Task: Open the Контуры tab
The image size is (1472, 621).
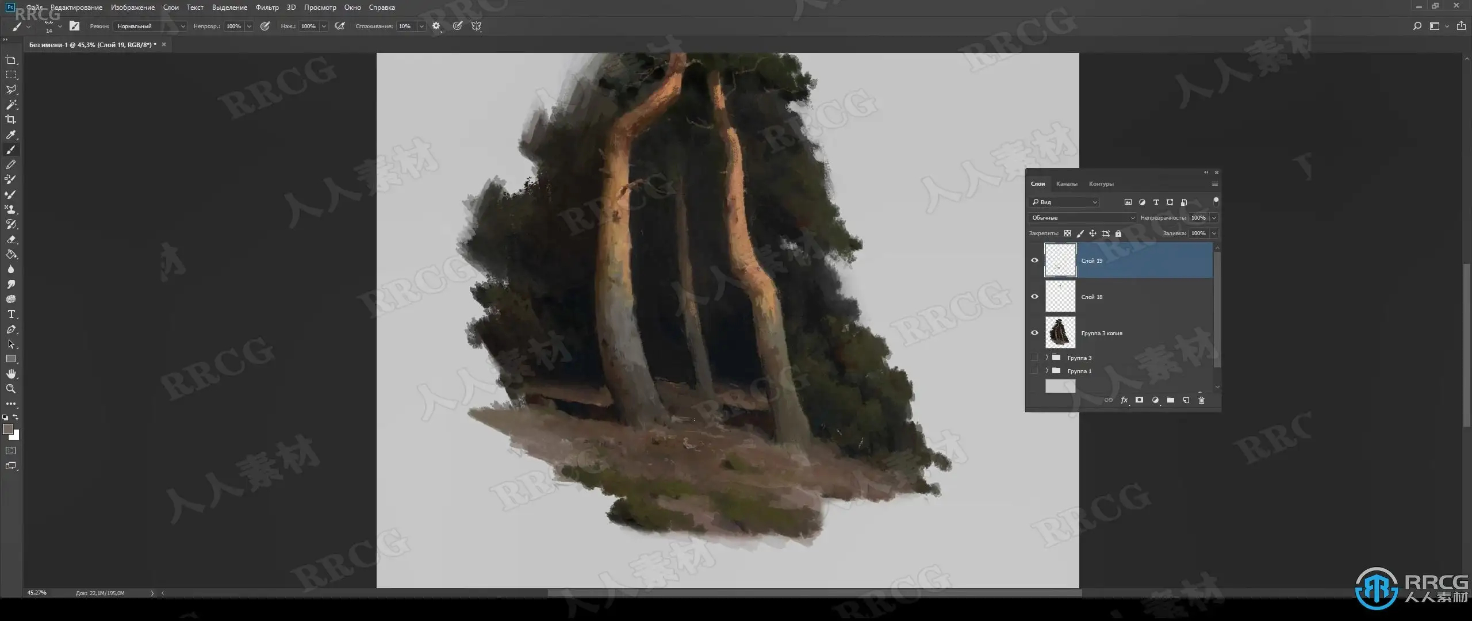Action: coord(1101,184)
